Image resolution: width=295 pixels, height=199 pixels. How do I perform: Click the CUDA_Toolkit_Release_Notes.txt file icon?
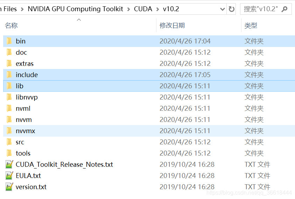click(9, 164)
